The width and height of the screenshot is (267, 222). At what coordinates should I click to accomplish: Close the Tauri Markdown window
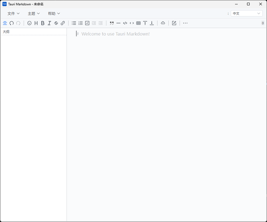260,4
